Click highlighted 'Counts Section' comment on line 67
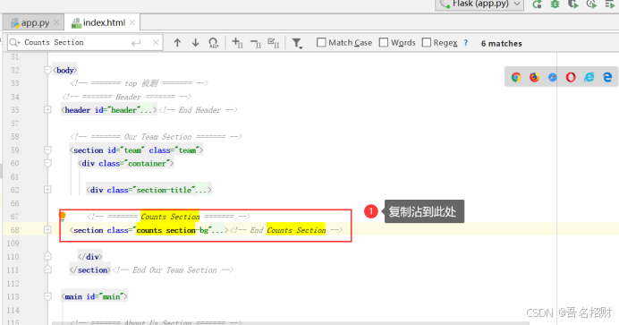 170,217
